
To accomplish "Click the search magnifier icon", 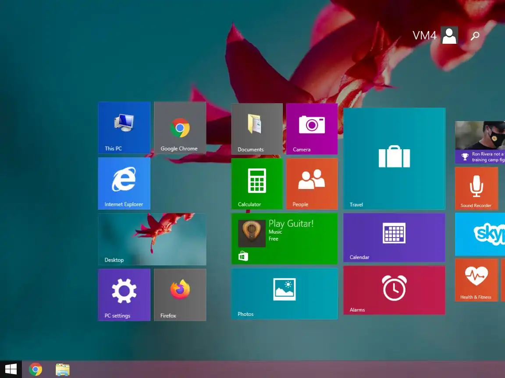I will coord(475,36).
